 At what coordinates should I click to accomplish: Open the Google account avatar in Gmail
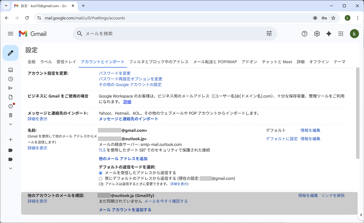point(354,34)
